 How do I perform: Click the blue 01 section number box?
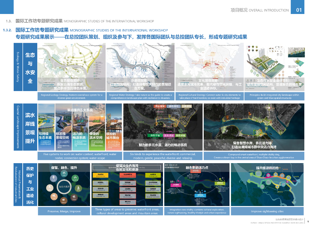pyautogui.click(x=298, y=7)
